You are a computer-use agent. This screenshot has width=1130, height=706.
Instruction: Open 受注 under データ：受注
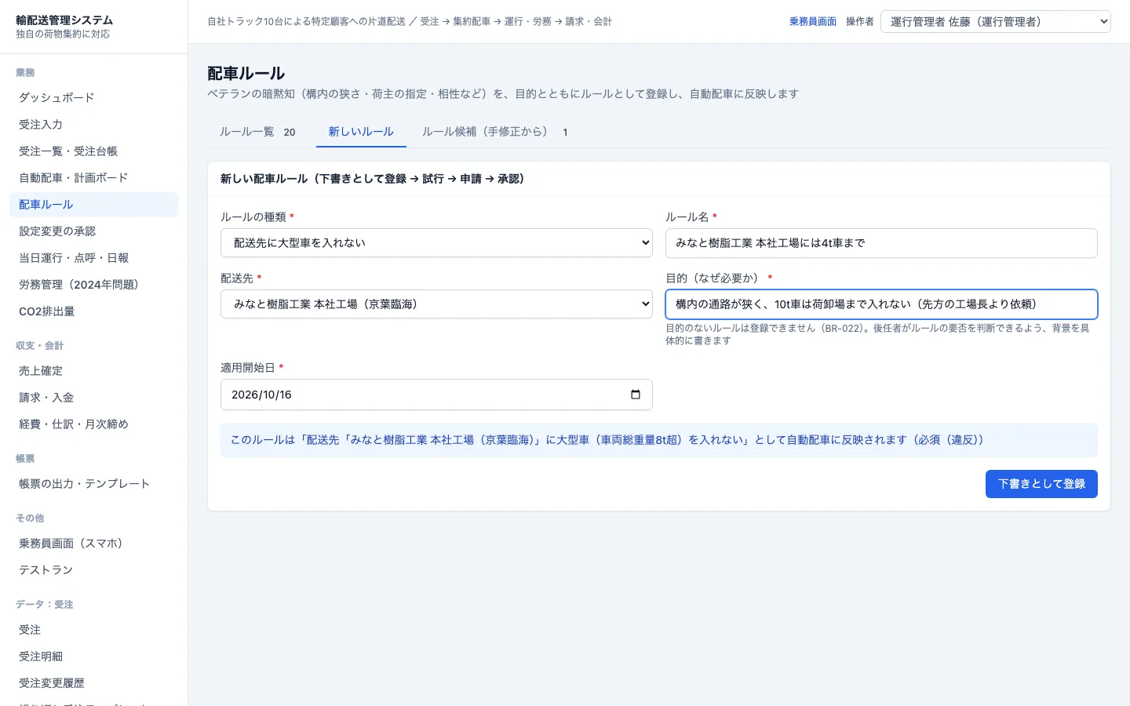point(93,630)
